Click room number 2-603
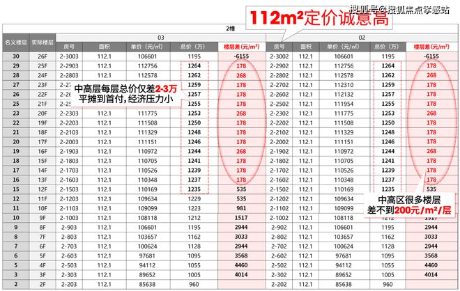The width and height of the screenshot is (460, 291). click(69, 255)
